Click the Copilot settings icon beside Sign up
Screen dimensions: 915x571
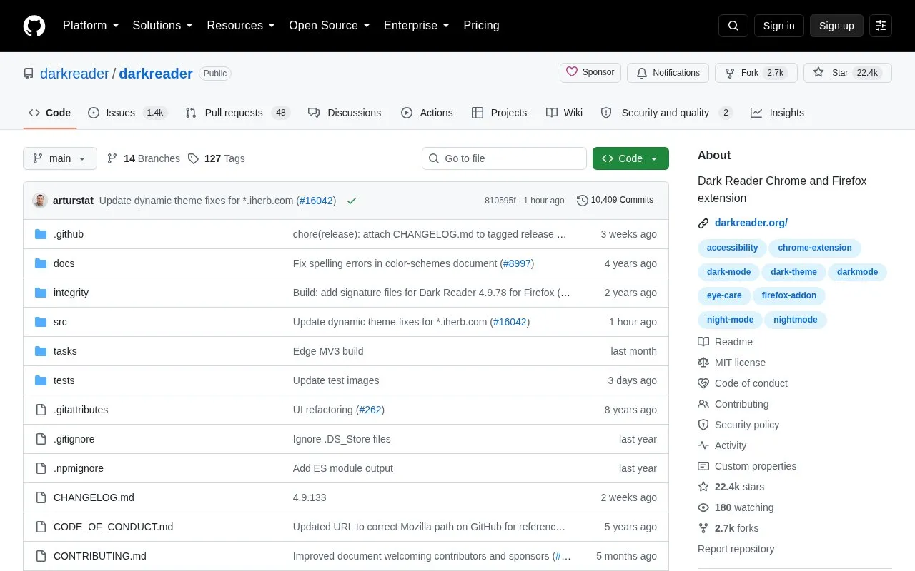point(881,26)
